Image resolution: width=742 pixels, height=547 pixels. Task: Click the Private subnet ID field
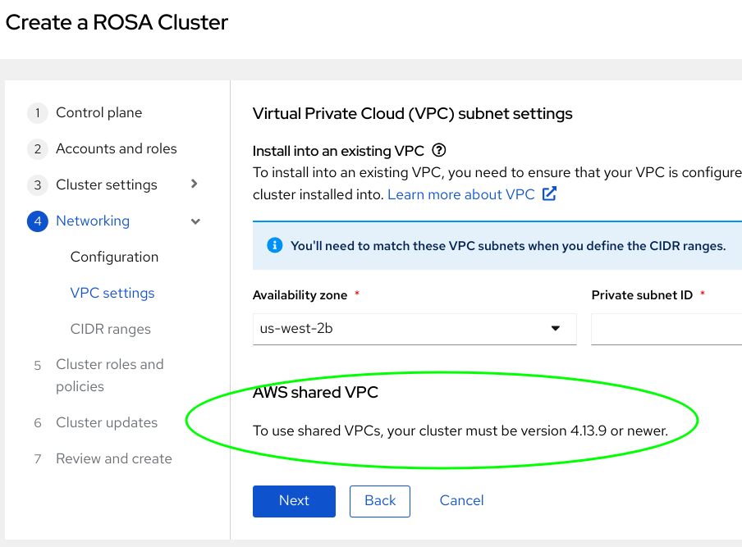666,329
